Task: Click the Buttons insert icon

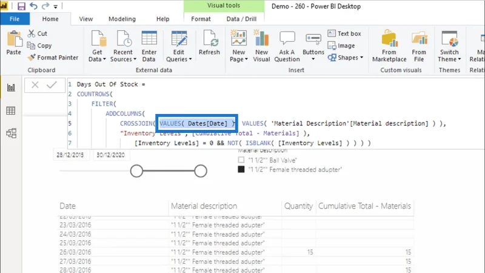Action: [x=313, y=39]
